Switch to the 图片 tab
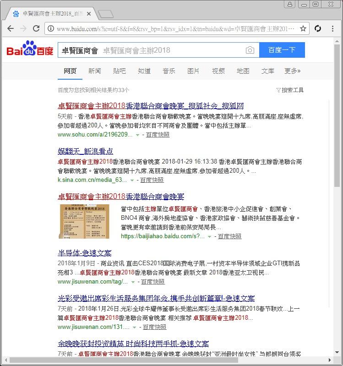The image size is (343, 366). pyautogui.click(x=193, y=71)
